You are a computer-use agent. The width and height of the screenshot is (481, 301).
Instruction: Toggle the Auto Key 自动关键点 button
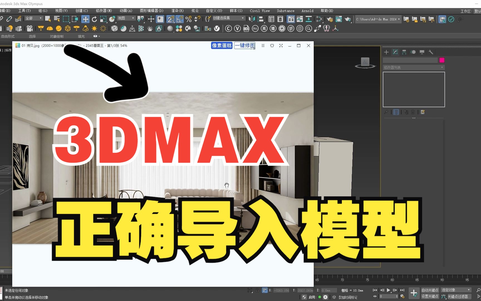430,290
